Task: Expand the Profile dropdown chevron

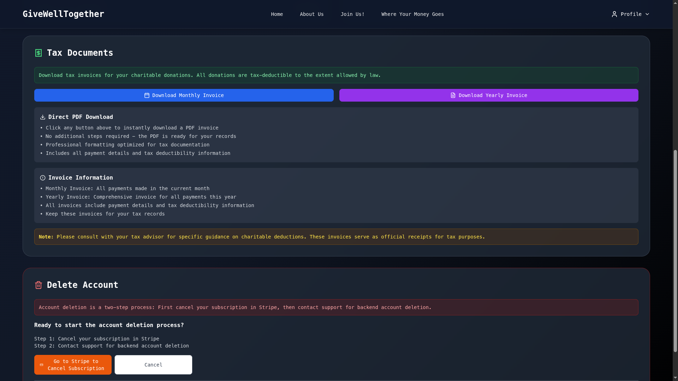Action: pyautogui.click(x=647, y=14)
